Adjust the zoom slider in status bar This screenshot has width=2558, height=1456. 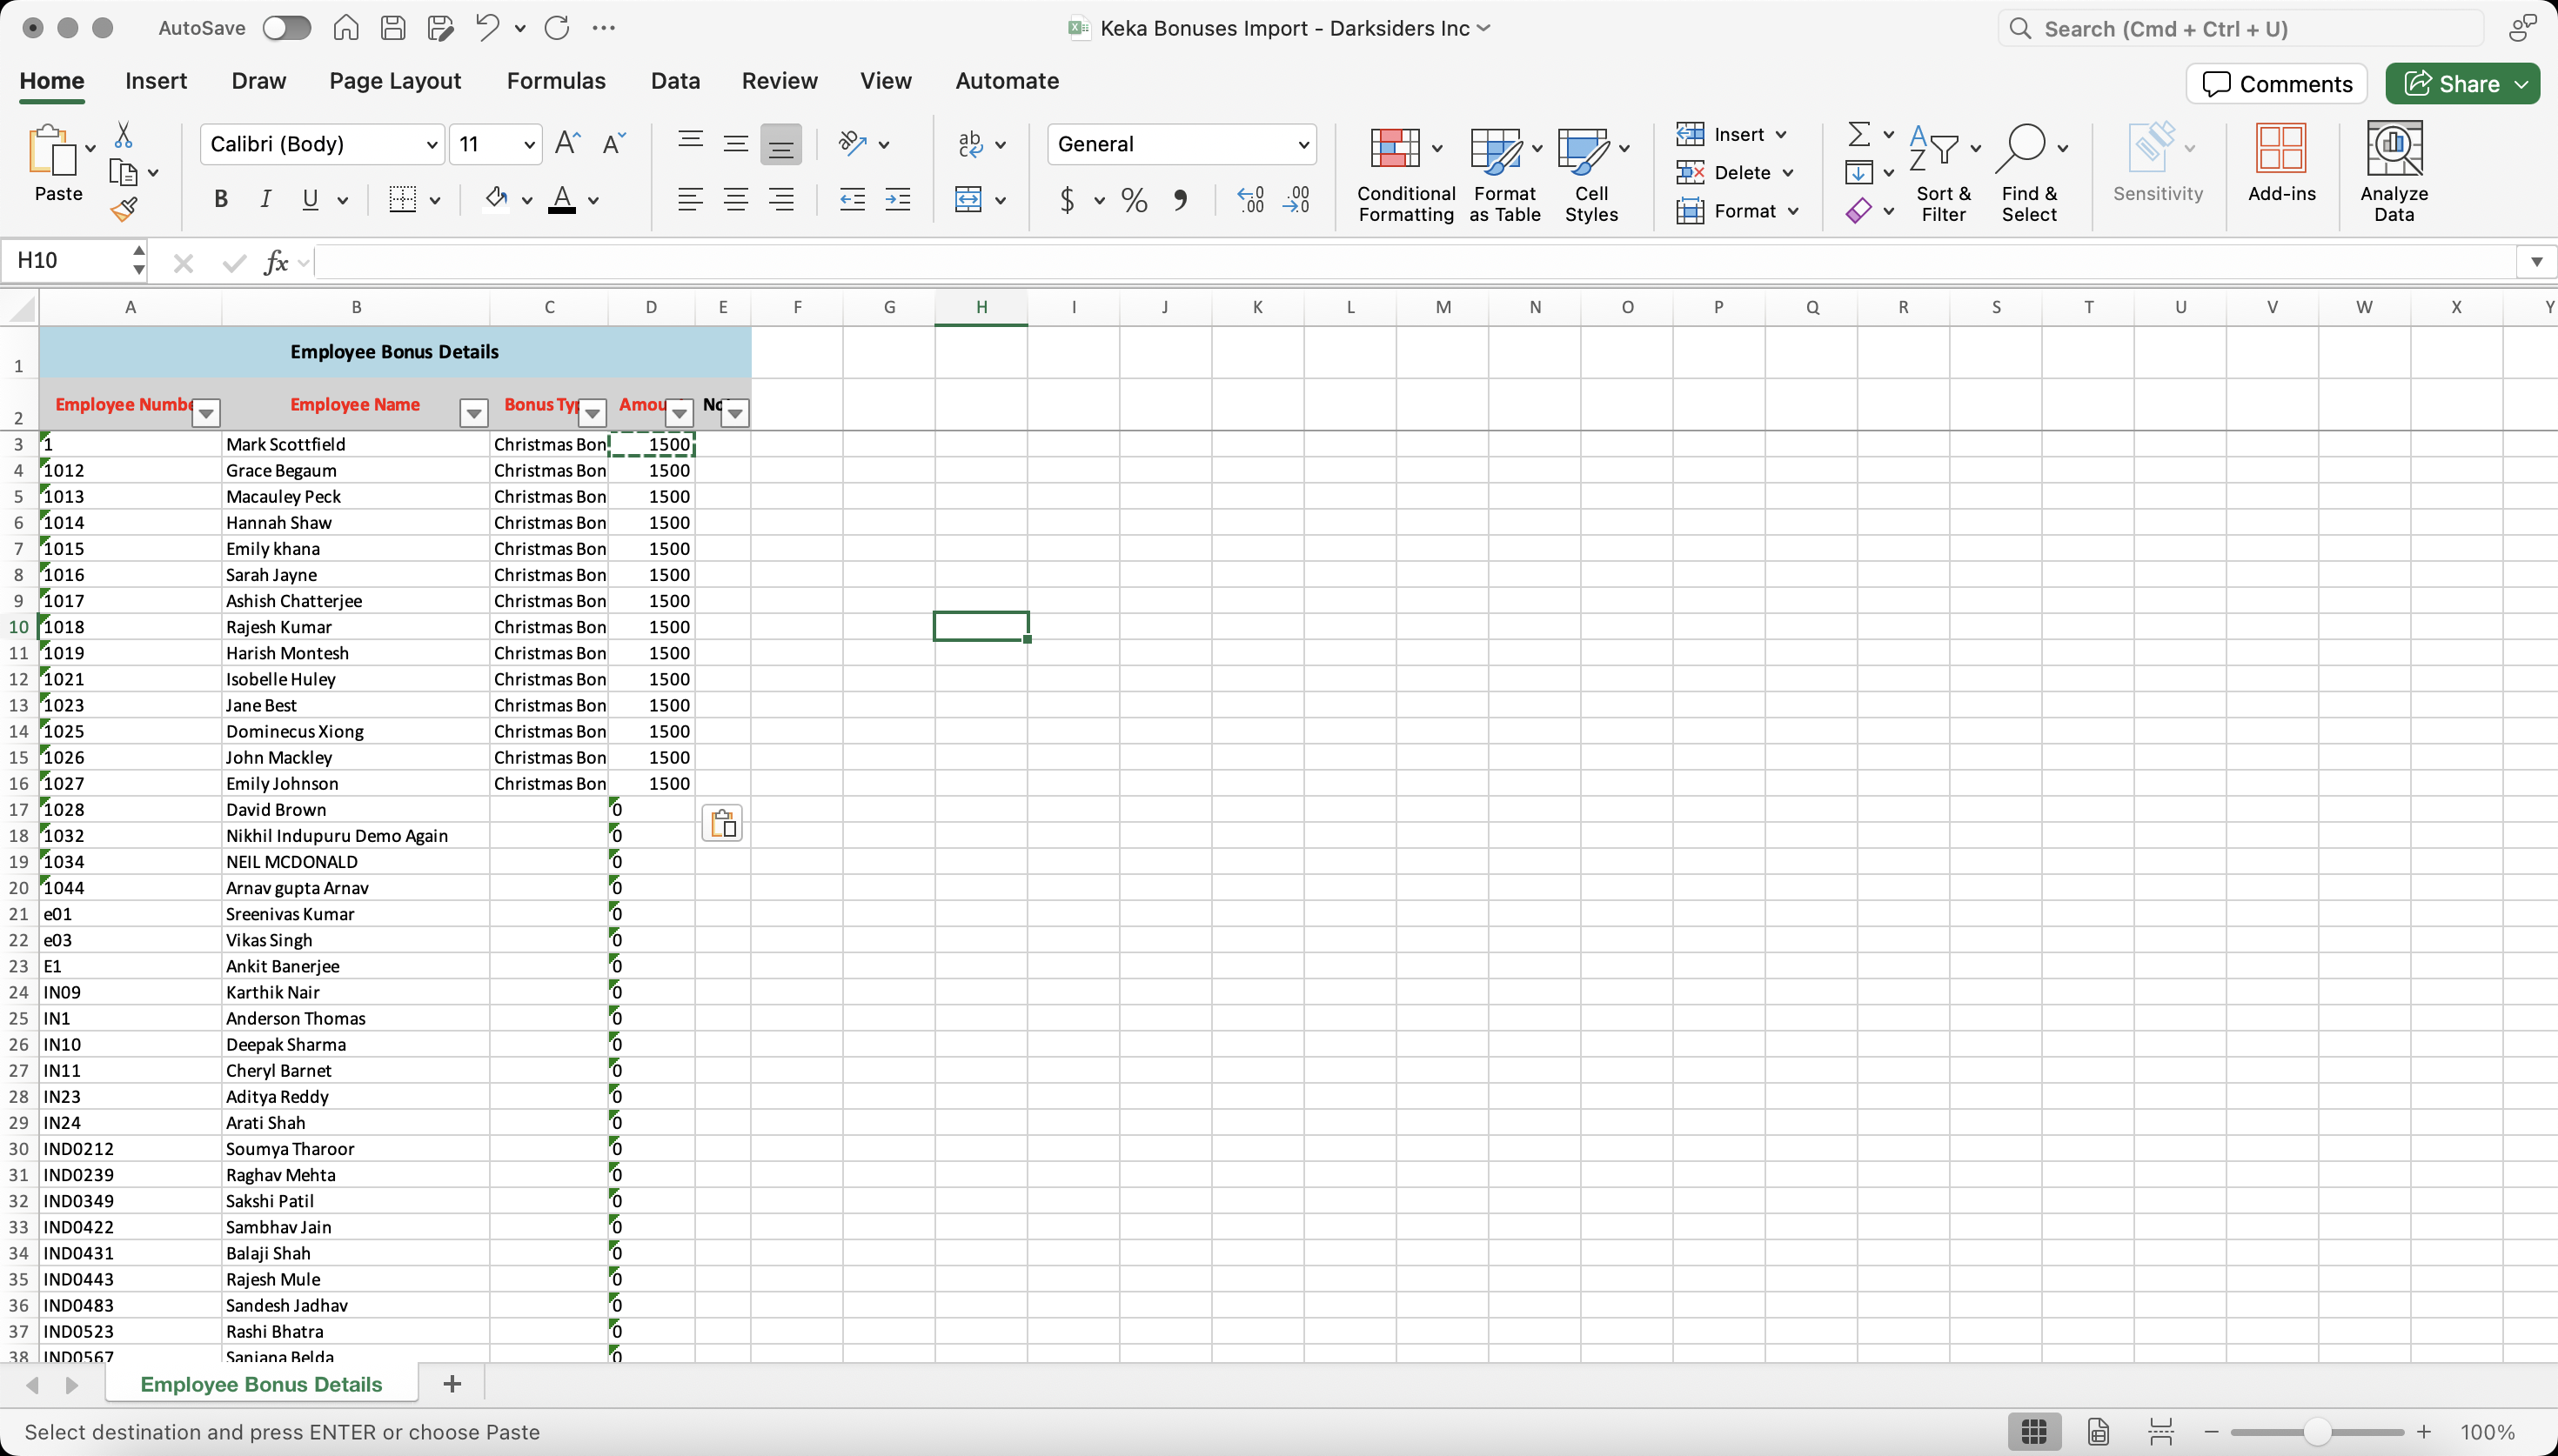(2317, 1432)
